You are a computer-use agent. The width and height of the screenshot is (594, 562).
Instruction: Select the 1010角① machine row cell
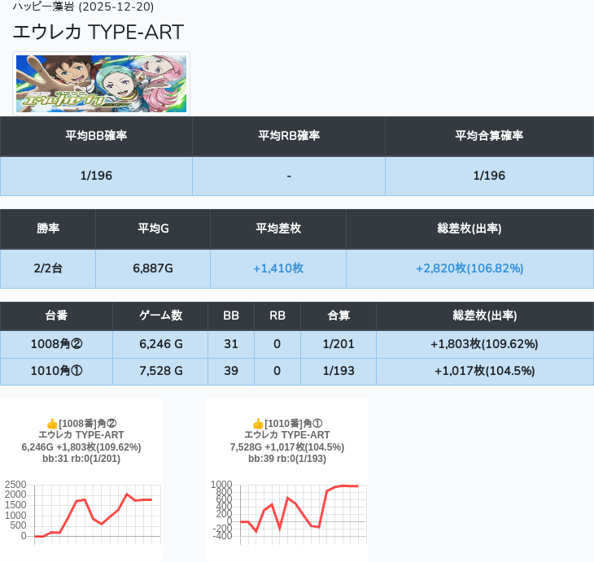click(x=56, y=372)
